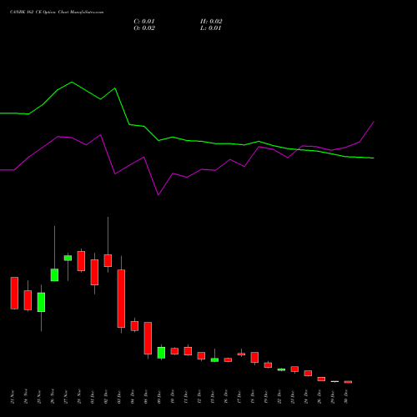Select the high value "H: 0.02"
The height and width of the screenshot is (417, 417).
pos(211,22)
